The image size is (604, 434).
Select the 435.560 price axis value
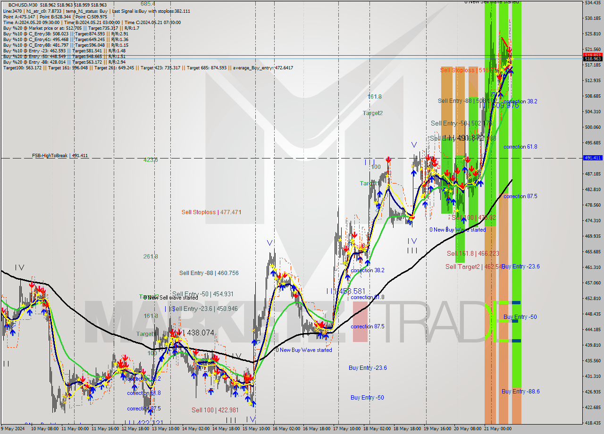tap(593, 361)
